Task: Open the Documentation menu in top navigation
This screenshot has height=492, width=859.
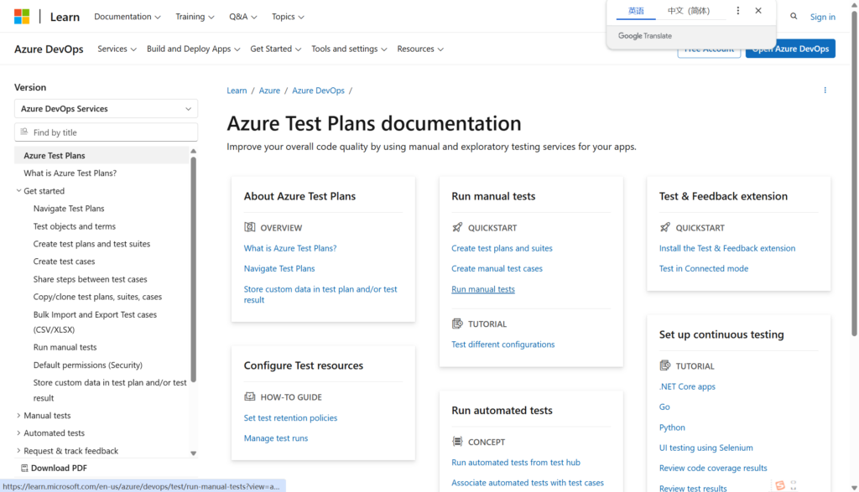Action: pos(128,17)
